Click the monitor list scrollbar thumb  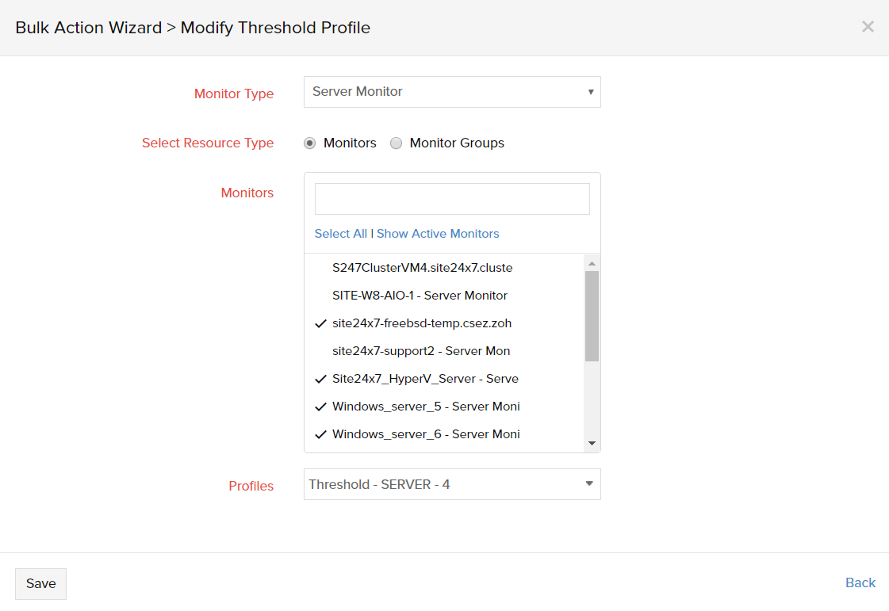[x=592, y=315]
